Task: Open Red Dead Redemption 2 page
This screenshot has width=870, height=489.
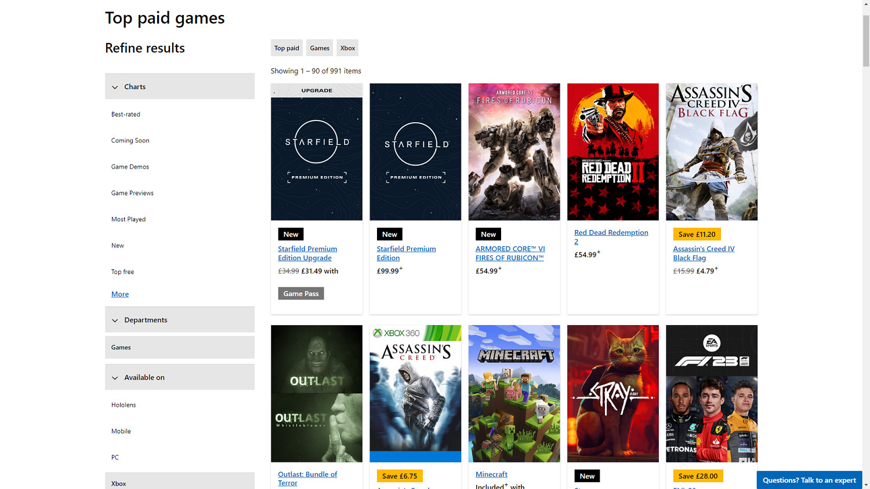Action: [611, 237]
